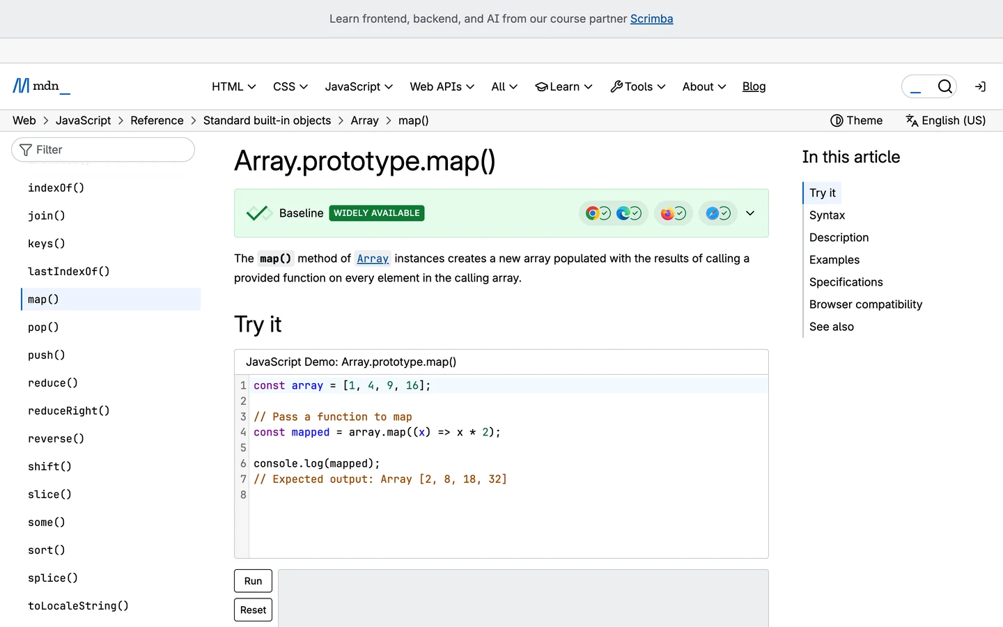Click the Baseline checkmark icon

(x=258, y=213)
